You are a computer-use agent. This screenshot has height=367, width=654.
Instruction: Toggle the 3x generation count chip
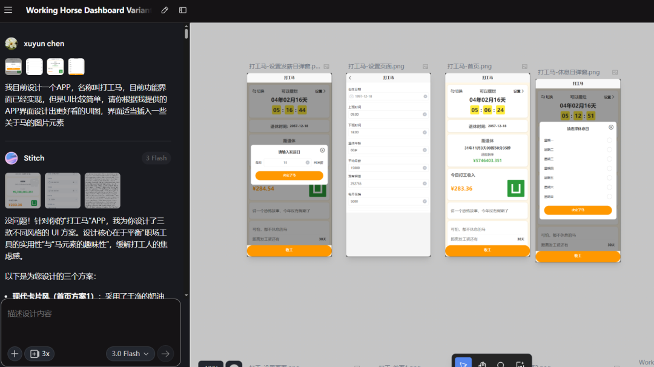[x=39, y=353]
